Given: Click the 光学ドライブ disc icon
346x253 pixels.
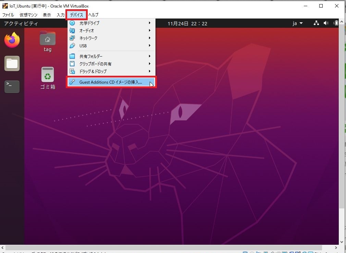Looking at the screenshot, I should pos(72,23).
